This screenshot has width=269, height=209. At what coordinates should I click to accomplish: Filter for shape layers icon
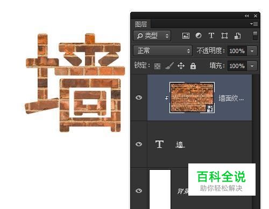click(x=224, y=35)
